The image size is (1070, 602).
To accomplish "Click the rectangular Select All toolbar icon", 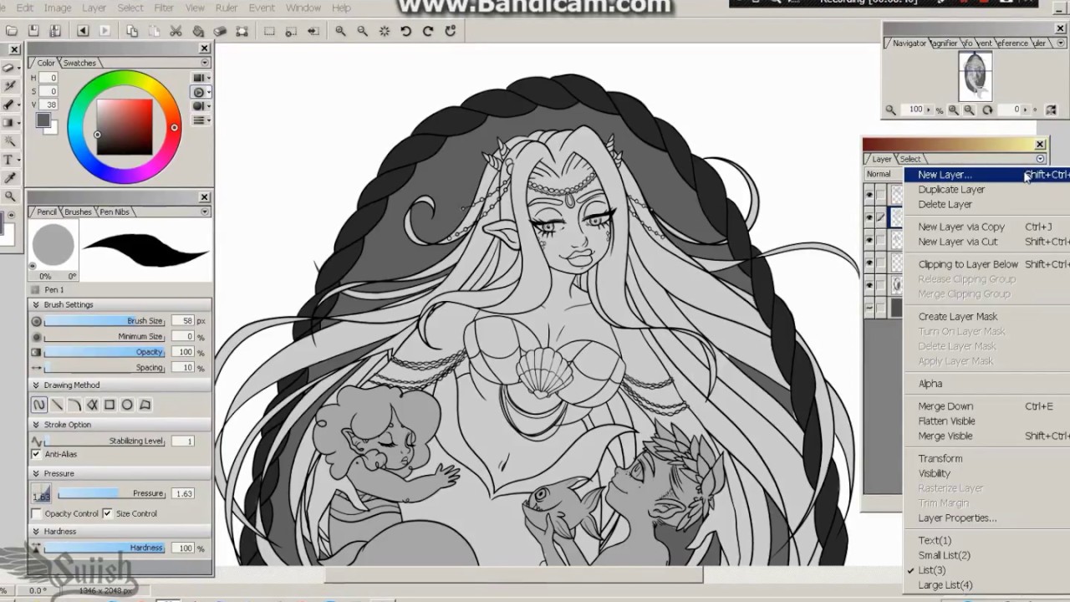I will coord(270,31).
